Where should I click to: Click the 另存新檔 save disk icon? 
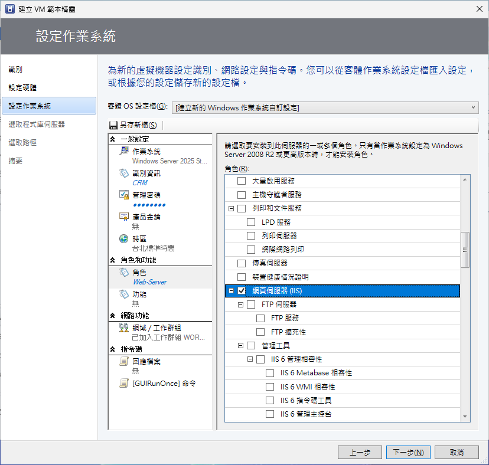[x=114, y=125]
